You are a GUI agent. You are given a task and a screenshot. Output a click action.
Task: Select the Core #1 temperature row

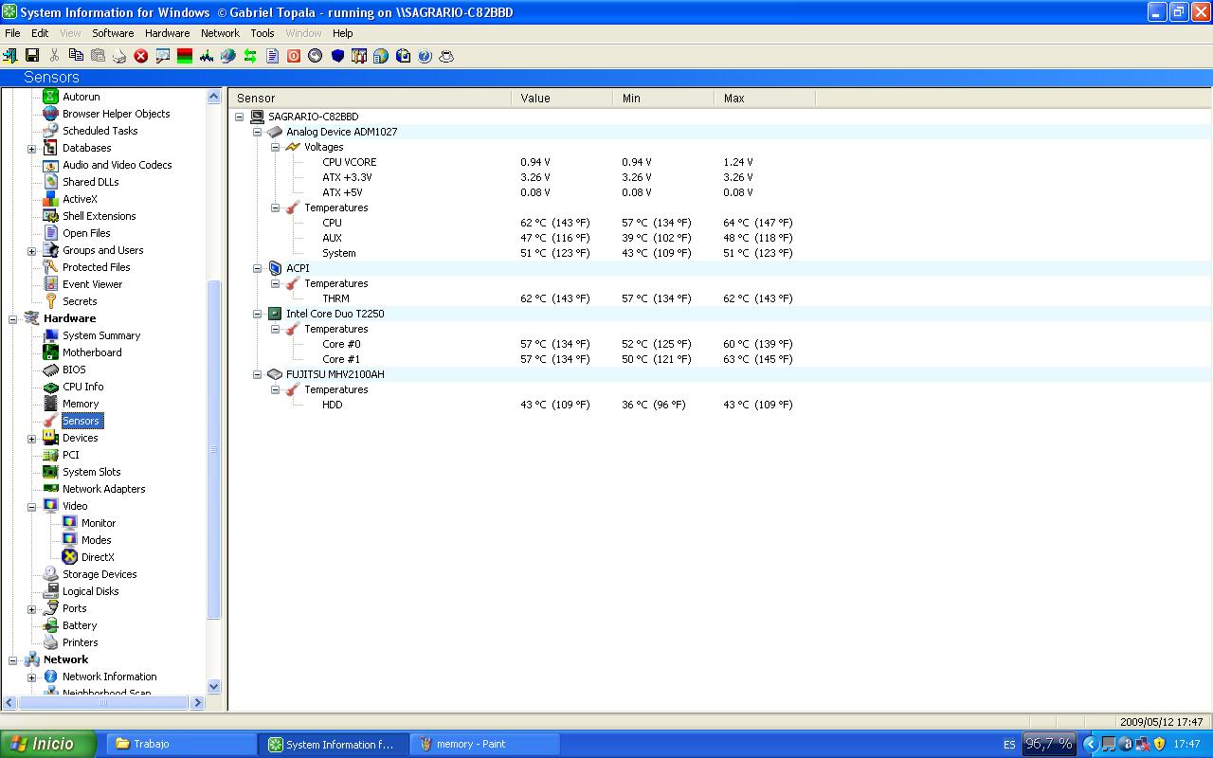pos(341,359)
